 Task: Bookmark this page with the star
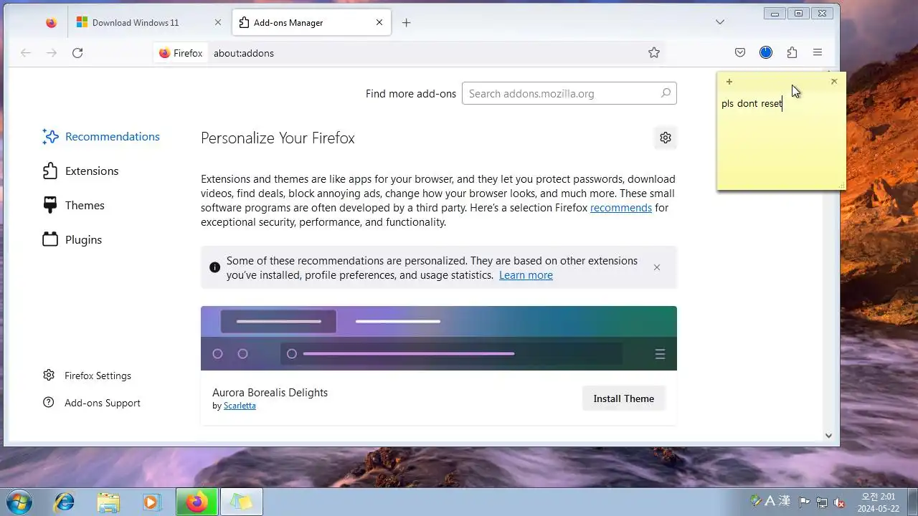[654, 52]
